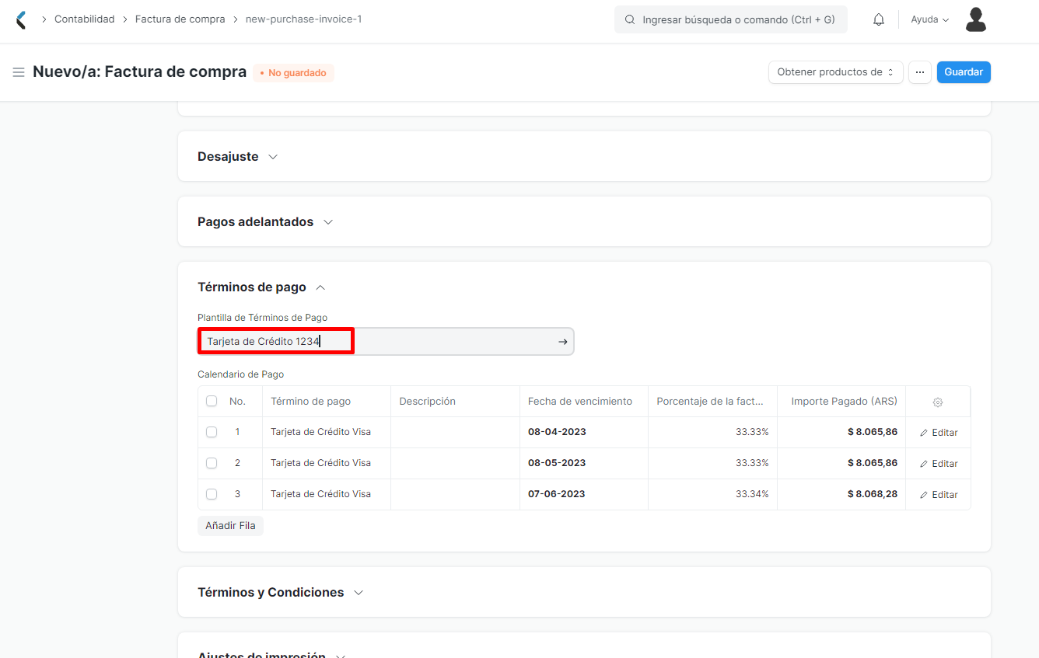The width and height of the screenshot is (1039, 658).
Task: Open payment schedule grid settings gear
Action: click(938, 402)
